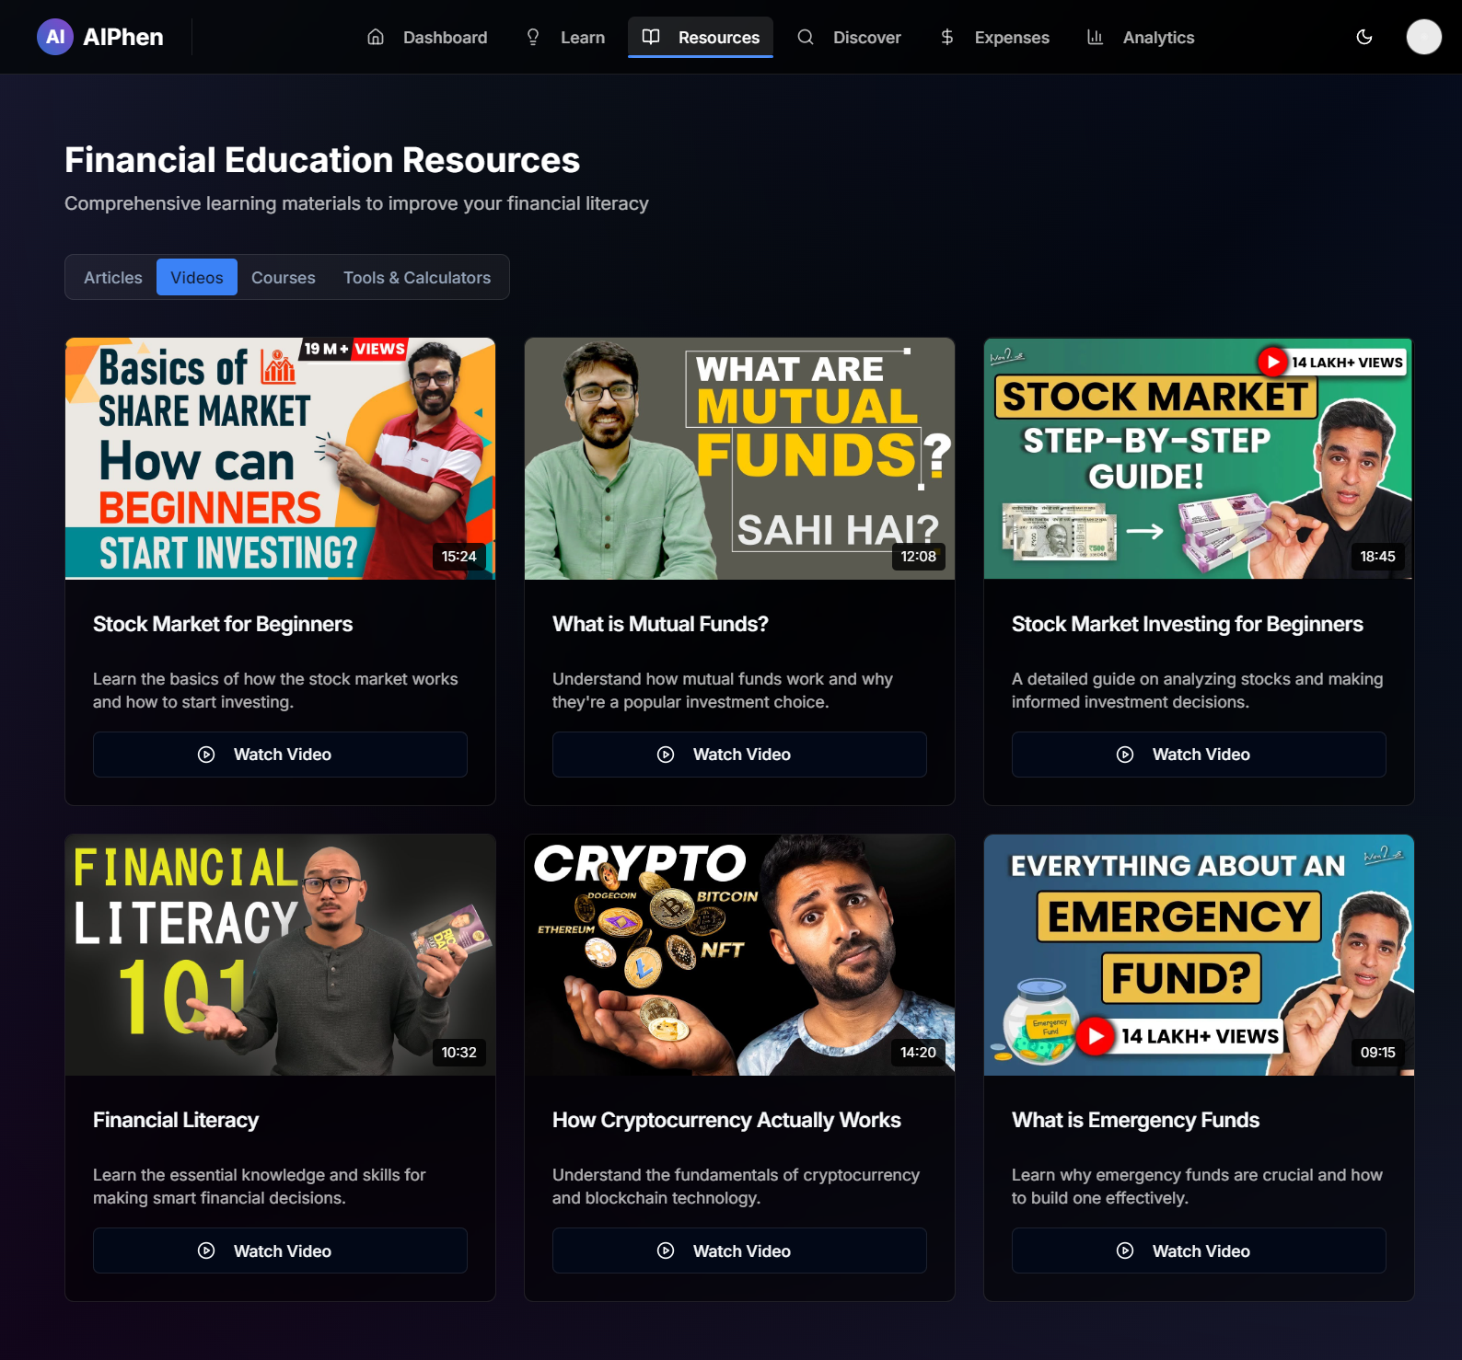This screenshot has height=1360, width=1462.
Task: Open the user profile avatar
Action: [x=1424, y=37]
